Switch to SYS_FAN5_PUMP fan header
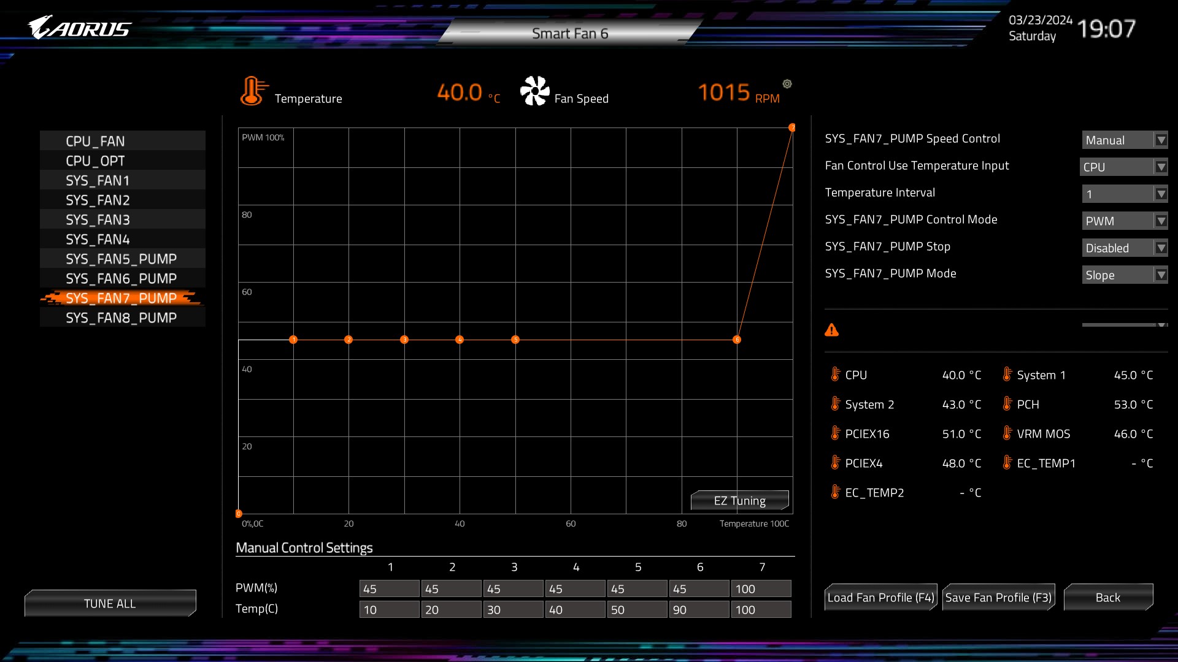1178x662 pixels. (122, 259)
